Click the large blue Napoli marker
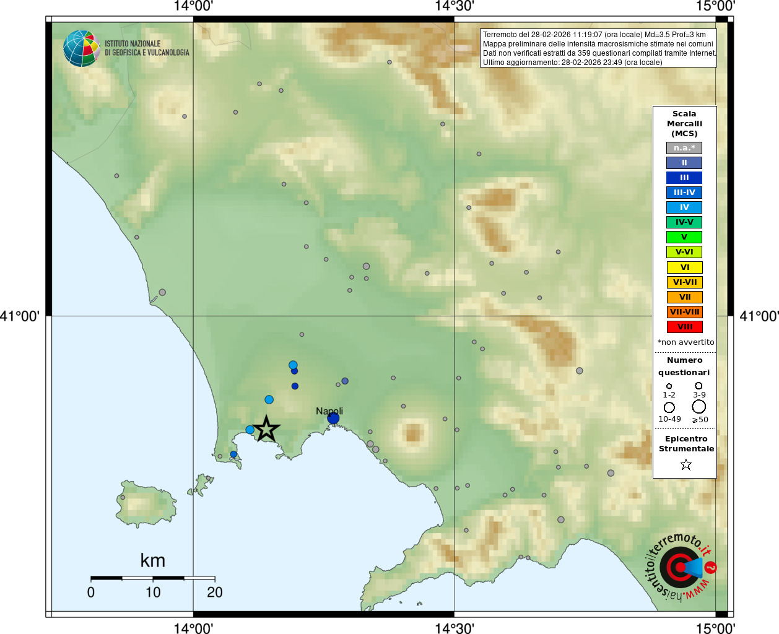Screen dimensions: 779x634 [x=333, y=419]
